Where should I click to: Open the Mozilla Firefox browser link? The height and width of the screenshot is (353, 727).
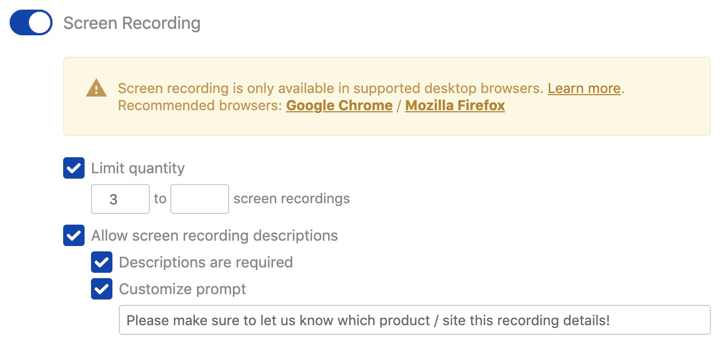(x=455, y=105)
